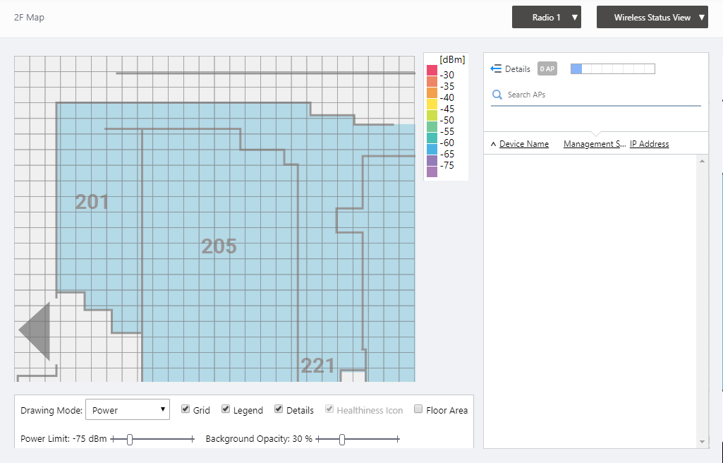Click the 0 AP badge
The width and height of the screenshot is (723, 463).
point(547,68)
